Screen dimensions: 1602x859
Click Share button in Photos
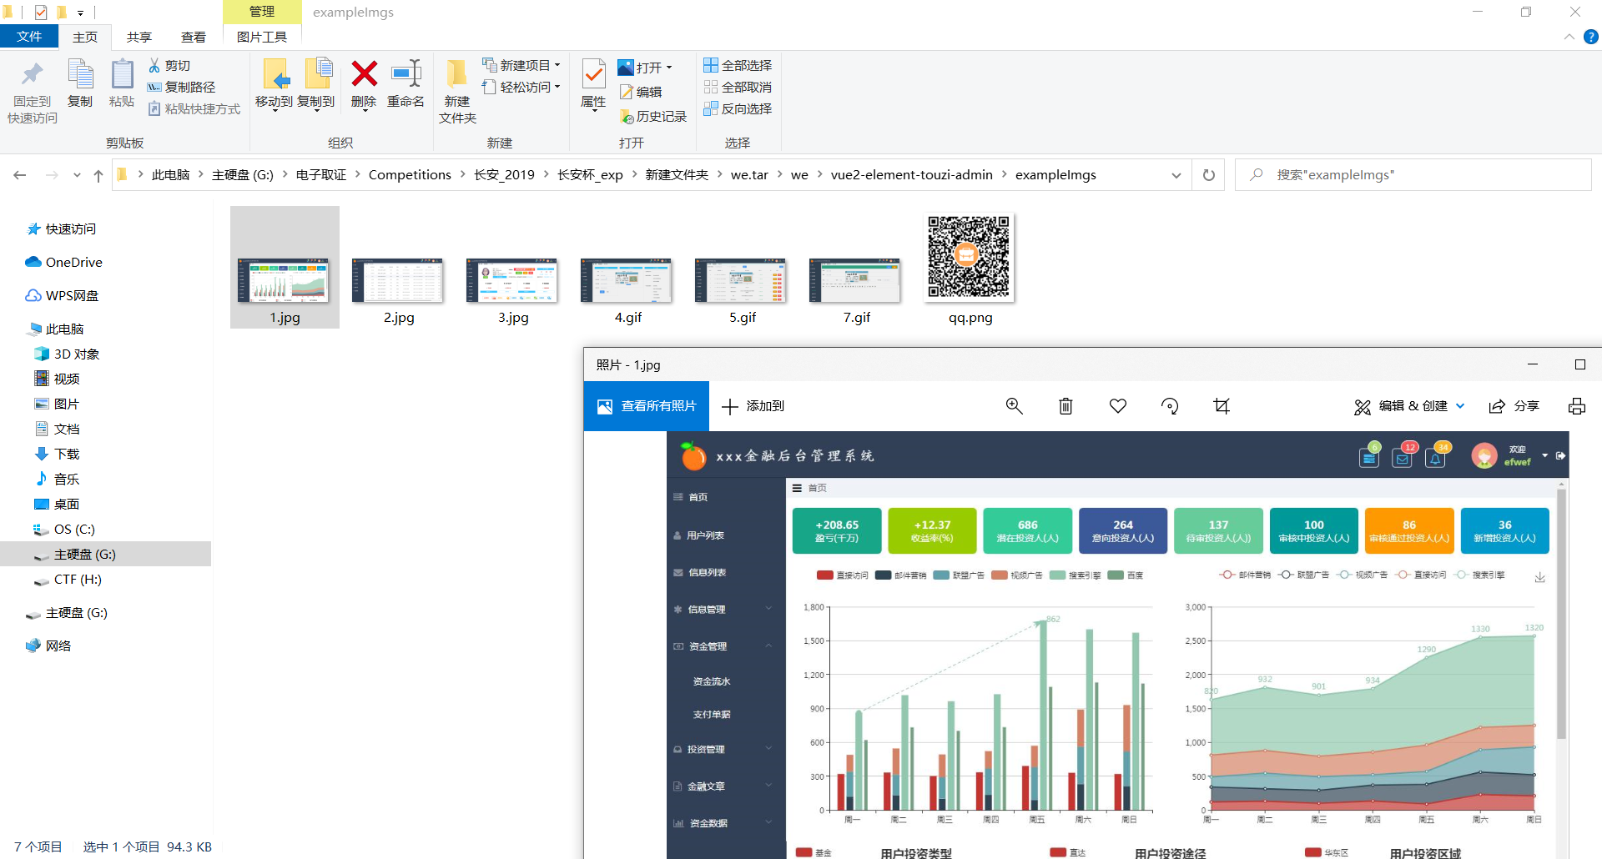pos(1514,406)
